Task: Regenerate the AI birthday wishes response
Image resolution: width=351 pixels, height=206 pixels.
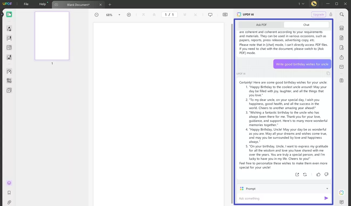Action: tap(305, 174)
